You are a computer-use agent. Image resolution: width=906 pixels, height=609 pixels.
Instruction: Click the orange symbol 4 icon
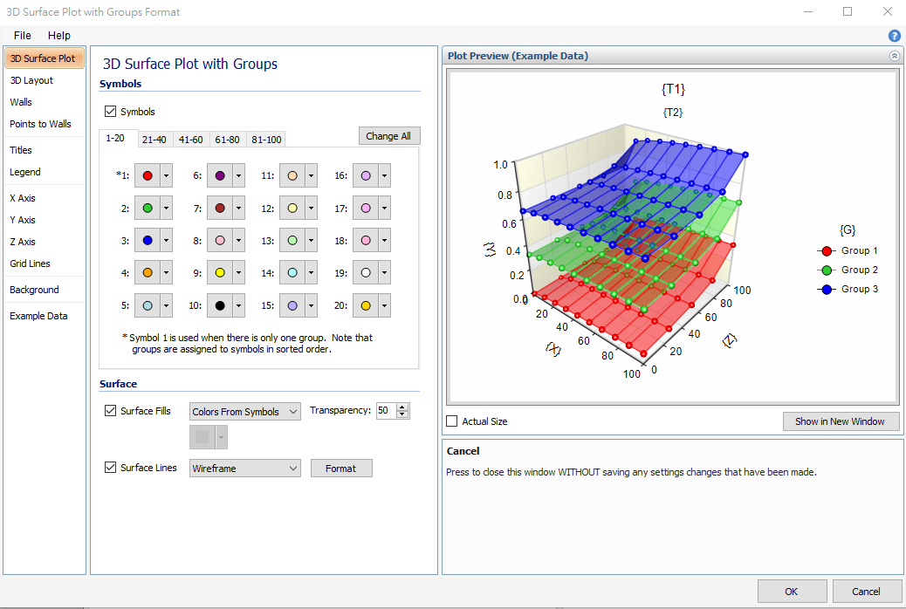pyautogui.click(x=148, y=273)
